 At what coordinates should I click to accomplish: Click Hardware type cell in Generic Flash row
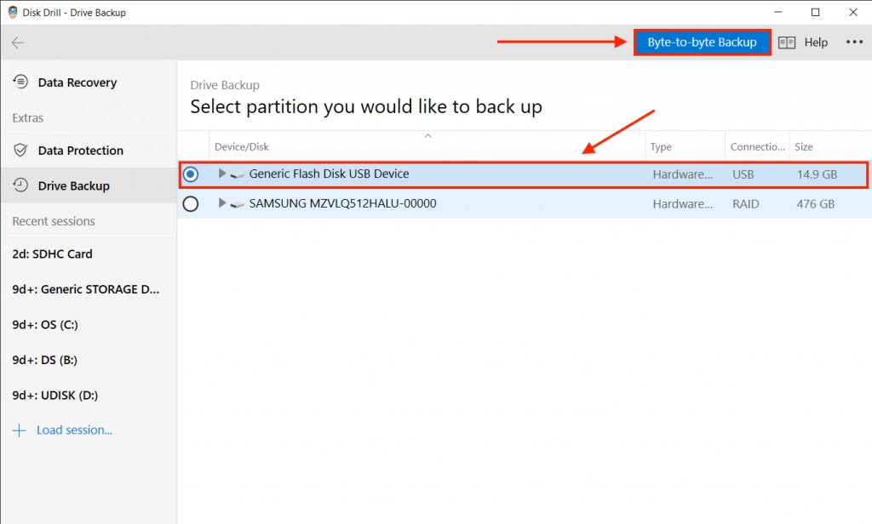pos(682,174)
